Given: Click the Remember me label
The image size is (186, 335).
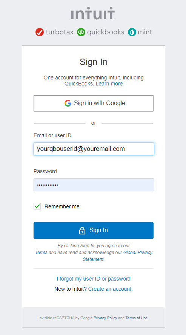Looking at the screenshot, I should tap(62, 206).
